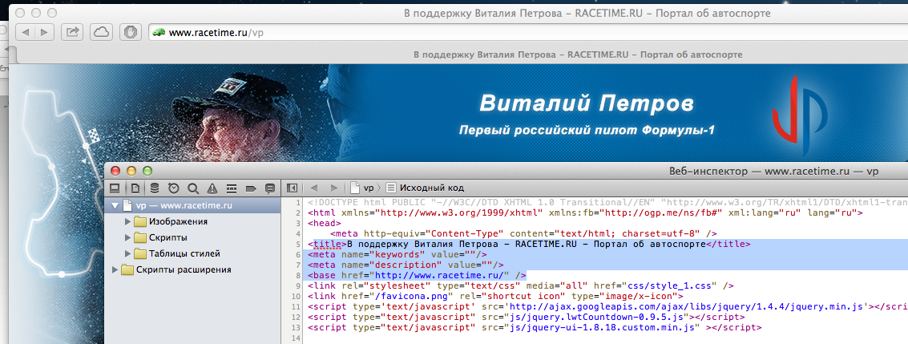Show the Breakpoints tag icon panel
This screenshot has width=908, height=344.
tap(251, 188)
